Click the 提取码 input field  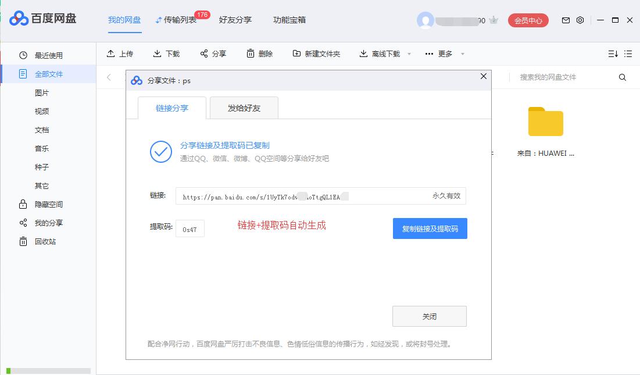pyautogui.click(x=190, y=228)
